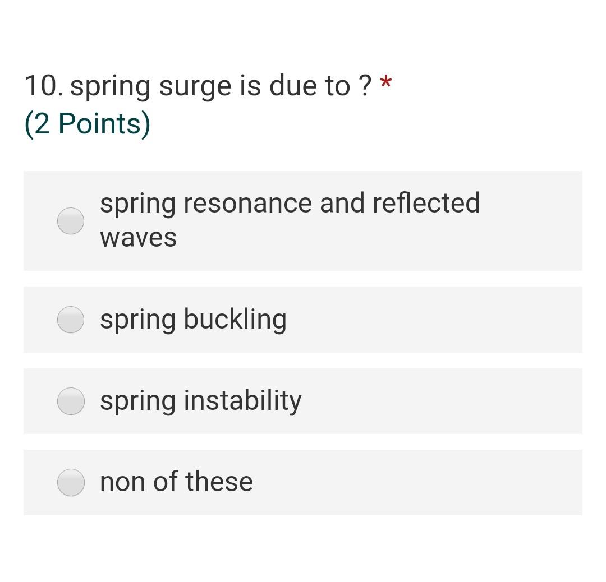Click the "spring resonance and reflected" label text
The height and width of the screenshot is (582, 606).
290,203
